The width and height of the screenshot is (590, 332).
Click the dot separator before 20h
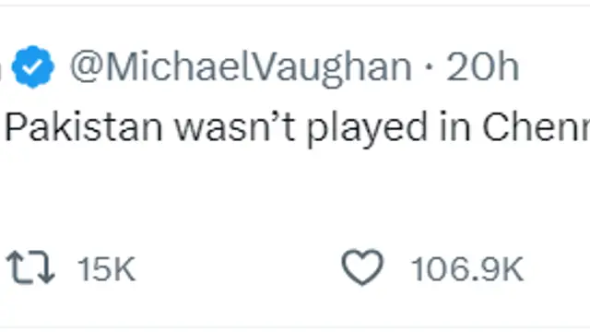coord(429,67)
